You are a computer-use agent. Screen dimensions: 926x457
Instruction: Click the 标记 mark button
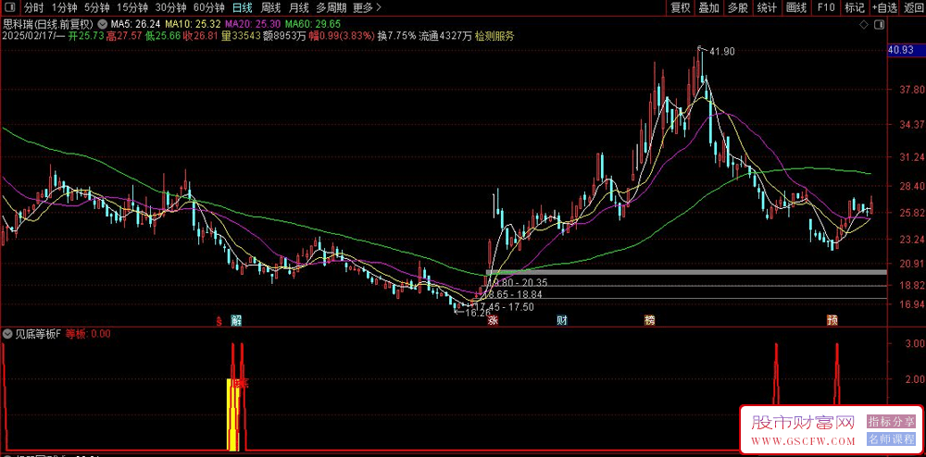(x=854, y=7)
